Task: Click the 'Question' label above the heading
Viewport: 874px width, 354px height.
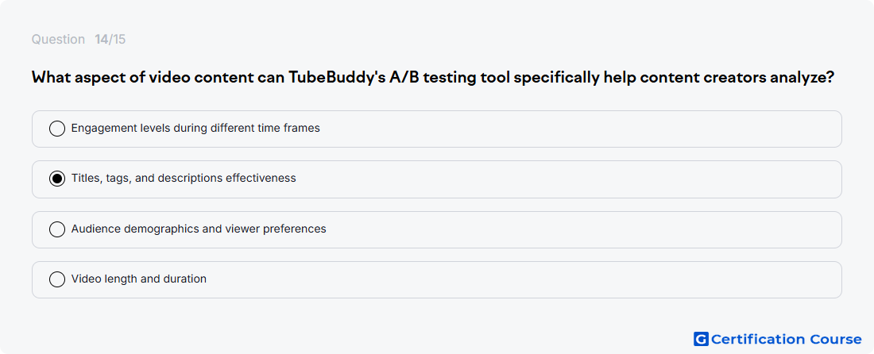Action: pyautogui.click(x=58, y=40)
